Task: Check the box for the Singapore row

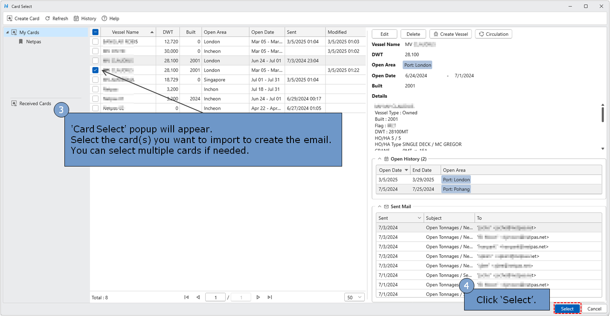Action: (x=96, y=79)
